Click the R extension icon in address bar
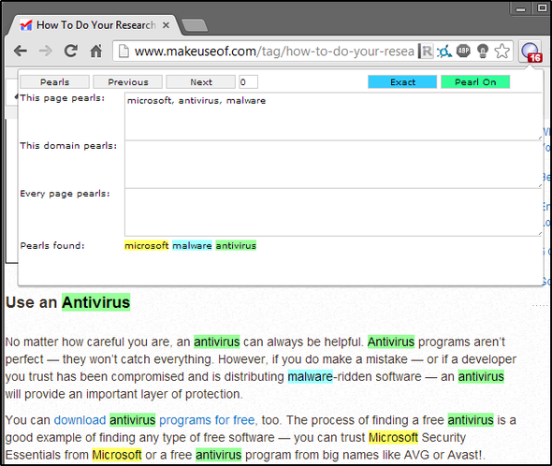 [x=426, y=51]
